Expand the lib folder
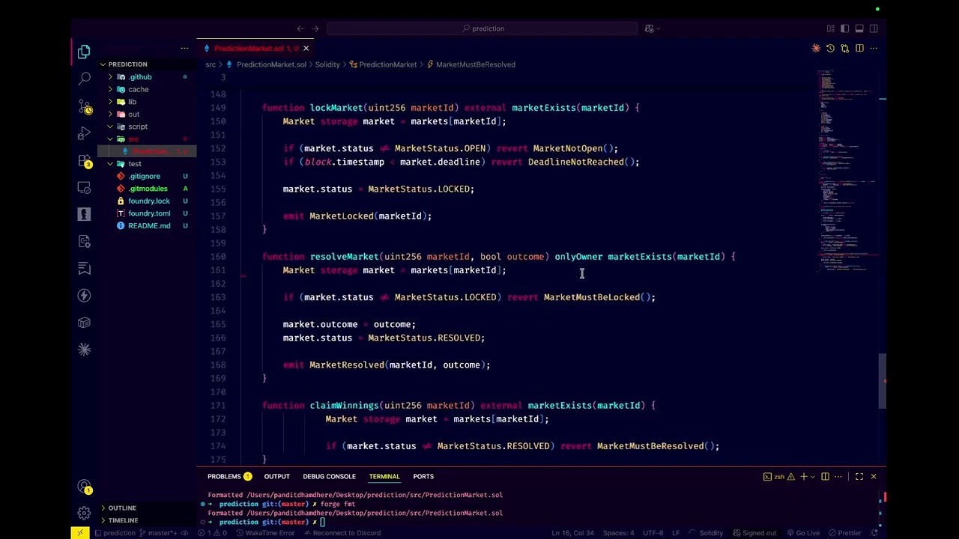This screenshot has width=959, height=539. point(132,102)
